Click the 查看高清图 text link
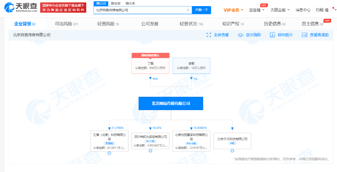337x172 pixels. click(x=319, y=35)
